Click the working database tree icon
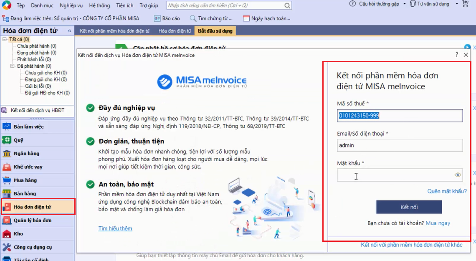This screenshot has width=476, height=261. [x=5, y=18]
